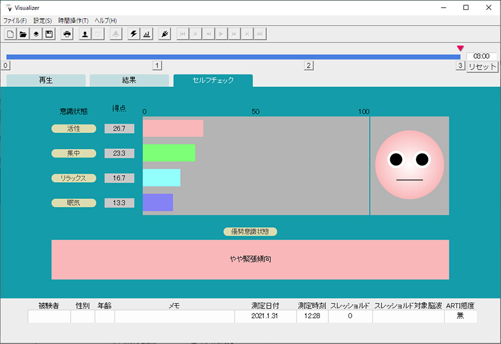Save with the floppy disk icon

coord(49,34)
